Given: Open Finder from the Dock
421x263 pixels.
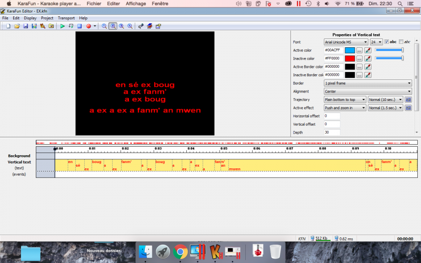Looking at the screenshot, I should 145,252.
